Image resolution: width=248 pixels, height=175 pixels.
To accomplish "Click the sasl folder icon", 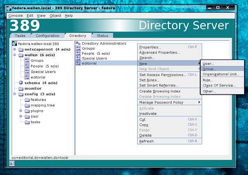I will coord(27,116).
